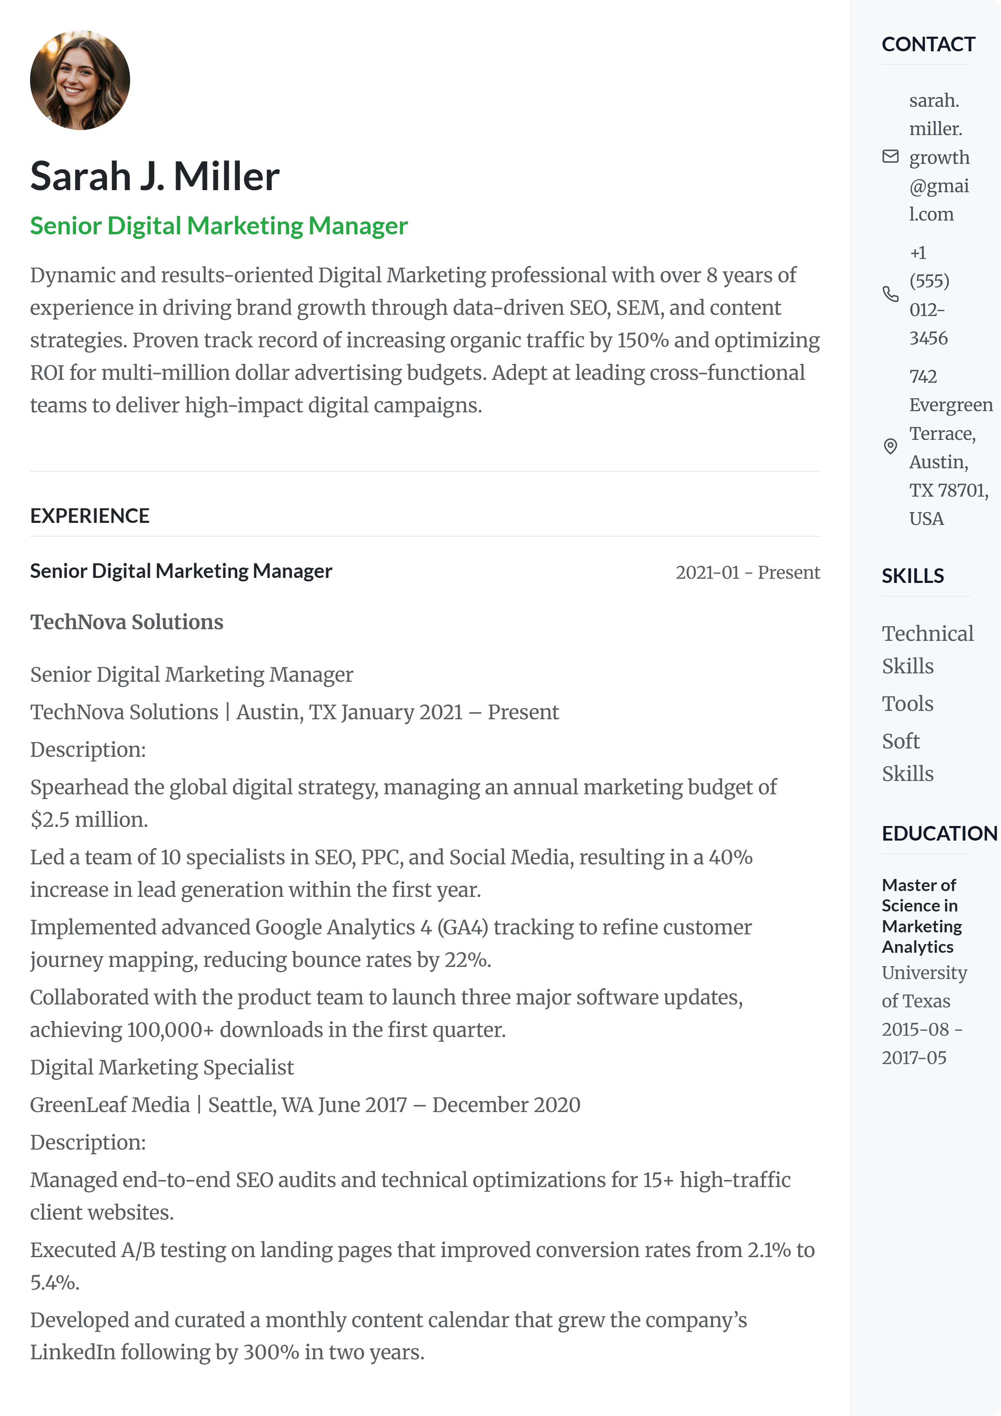Click the bold TechNova Solutions company name
Screen dimensions: 1001x1416
click(127, 622)
